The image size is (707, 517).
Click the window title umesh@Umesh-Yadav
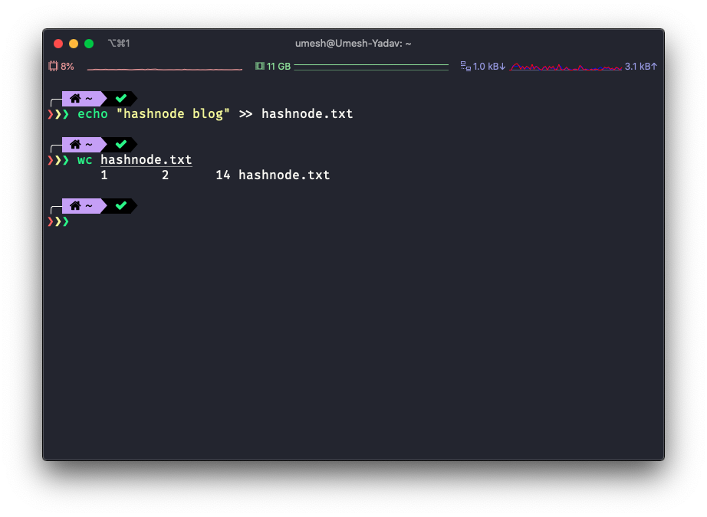pyautogui.click(x=353, y=44)
